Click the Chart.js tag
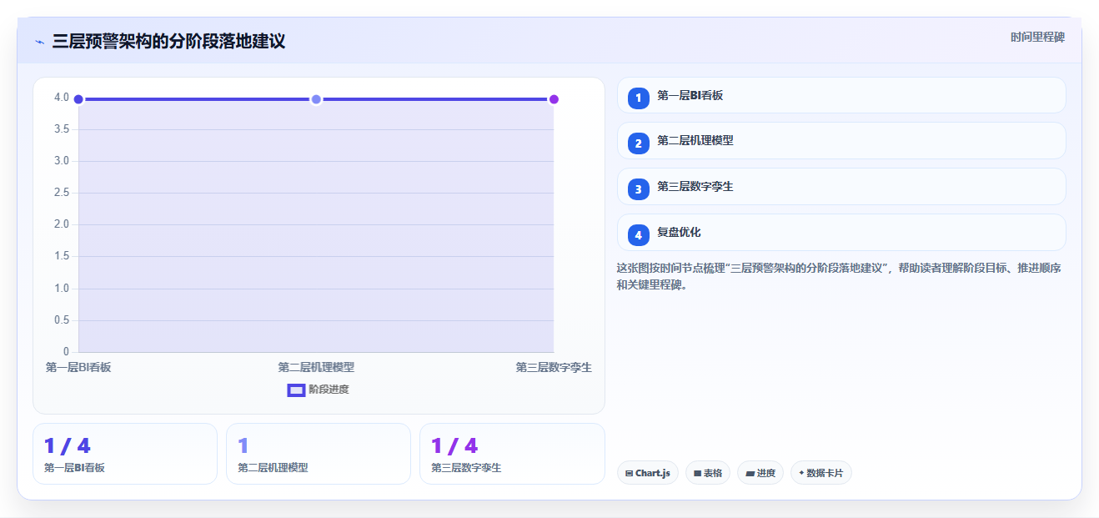 pyautogui.click(x=648, y=473)
